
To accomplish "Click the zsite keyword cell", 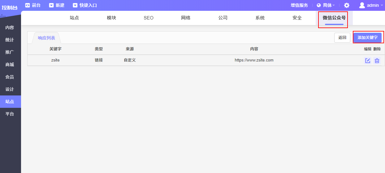I will click(55, 60).
